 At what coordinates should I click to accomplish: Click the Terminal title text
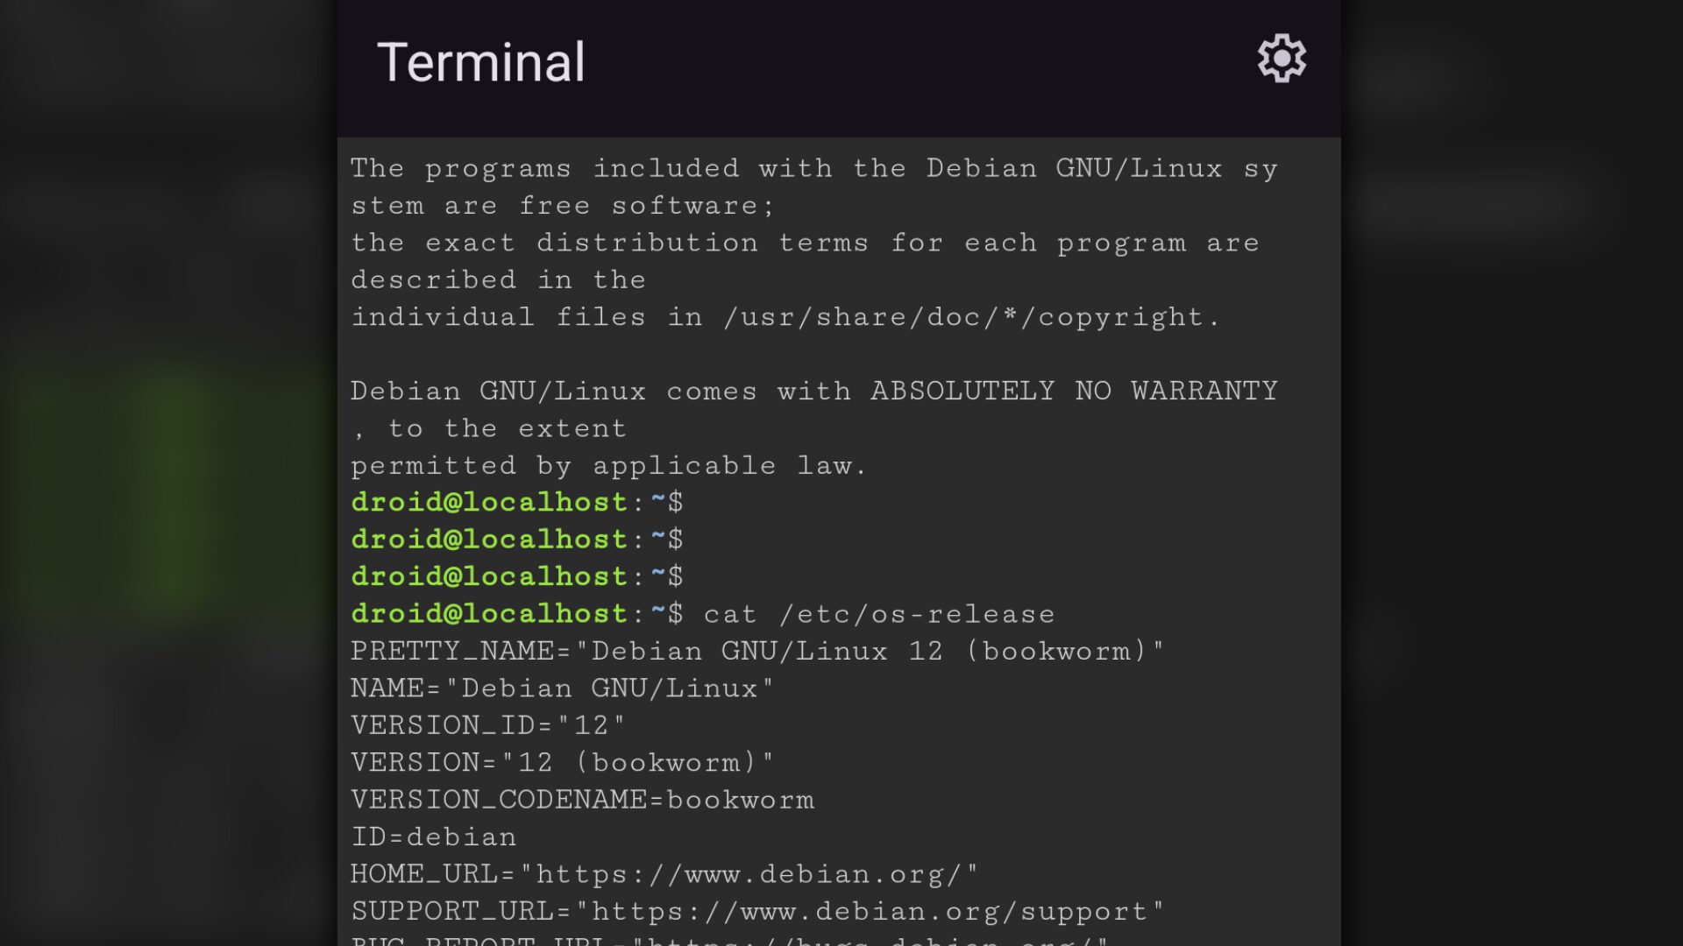[x=480, y=62]
